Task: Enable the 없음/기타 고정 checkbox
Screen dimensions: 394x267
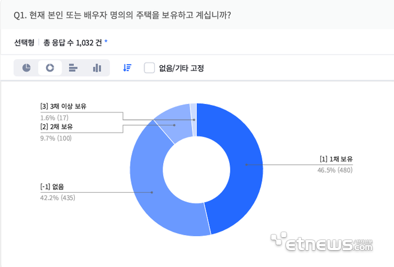Action: [x=149, y=68]
